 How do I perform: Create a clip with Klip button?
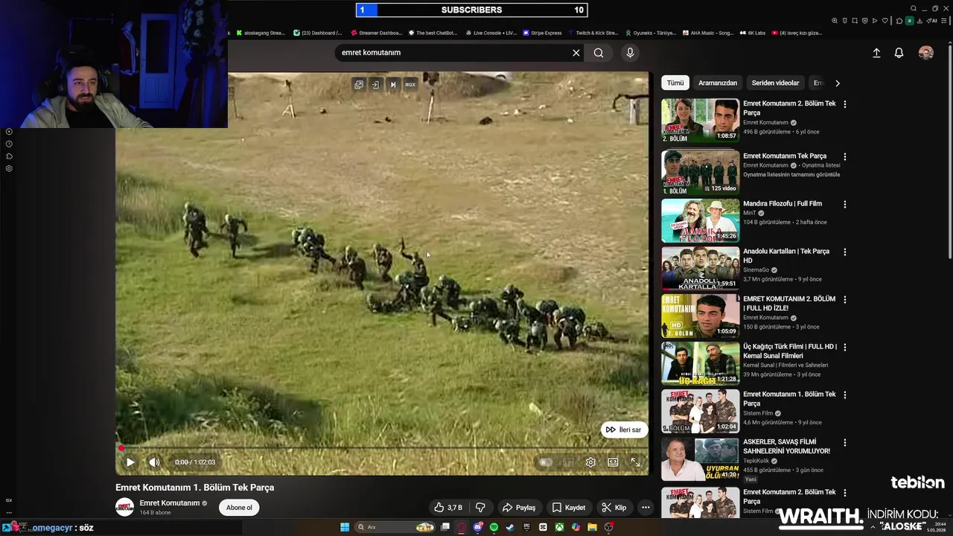tap(614, 508)
